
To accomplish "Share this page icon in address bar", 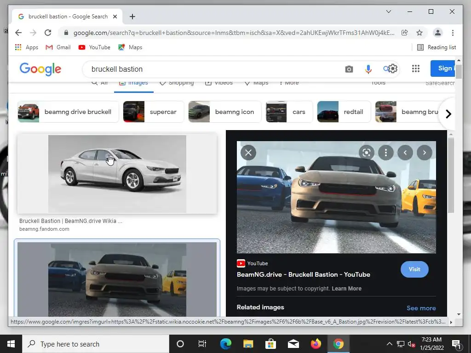I will 405,33.
